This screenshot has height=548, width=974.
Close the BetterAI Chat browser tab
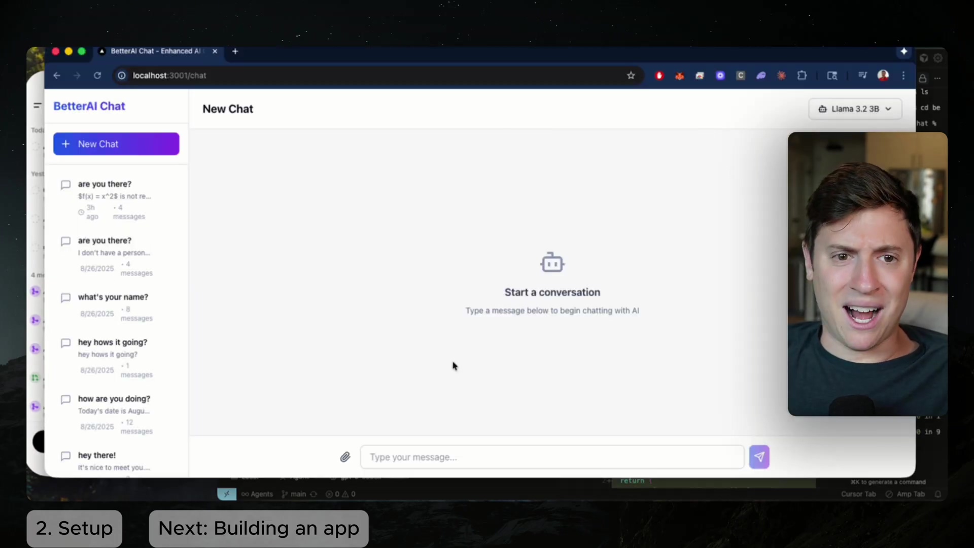point(215,51)
